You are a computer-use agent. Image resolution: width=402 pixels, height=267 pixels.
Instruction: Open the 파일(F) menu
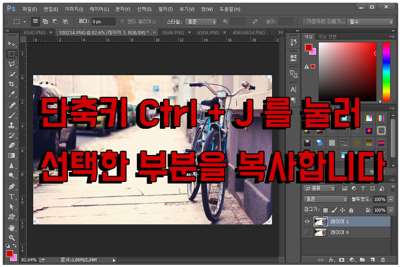tap(29, 9)
